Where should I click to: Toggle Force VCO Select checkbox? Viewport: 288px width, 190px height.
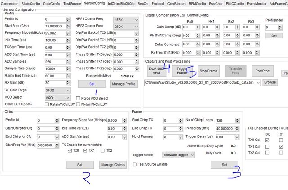click(78, 98)
